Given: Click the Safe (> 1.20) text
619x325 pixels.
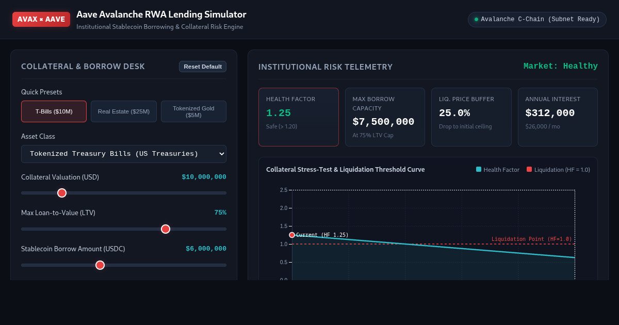Looking at the screenshot, I should click(x=282, y=126).
